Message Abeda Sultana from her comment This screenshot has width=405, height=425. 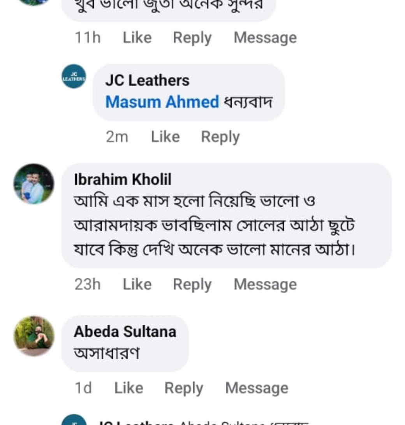(x=257, y=388)
